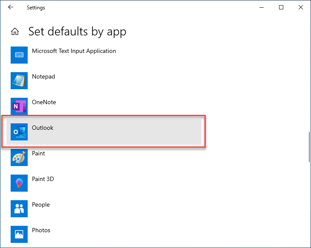
Task: Click the Notepad app icon
Action: tap(19, 81)
